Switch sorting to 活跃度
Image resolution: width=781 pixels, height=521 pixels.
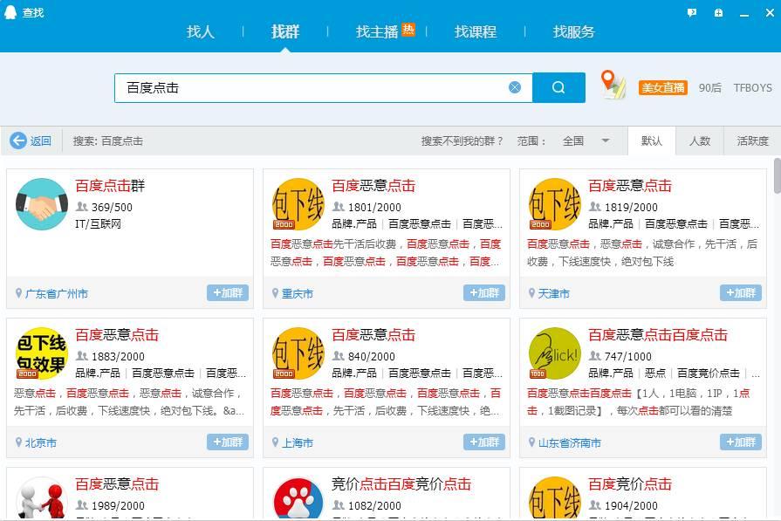coord(751,141)
